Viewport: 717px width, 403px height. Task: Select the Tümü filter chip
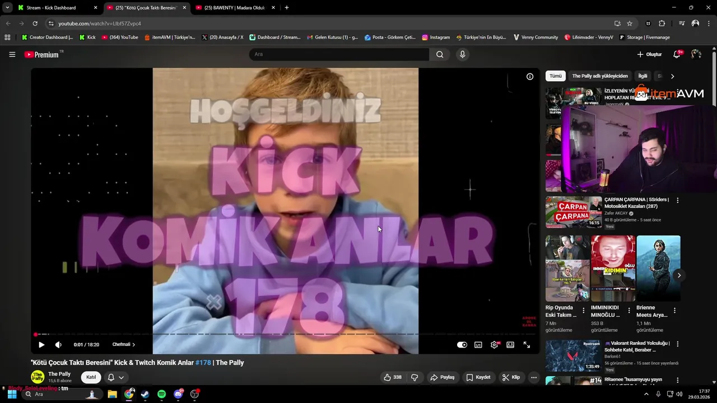555,76
